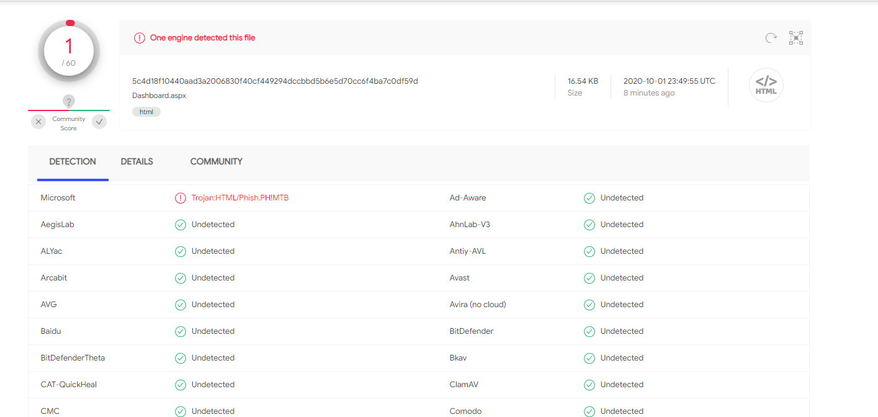Click CMC's green undetected check icon

click(x=181, y=411)
